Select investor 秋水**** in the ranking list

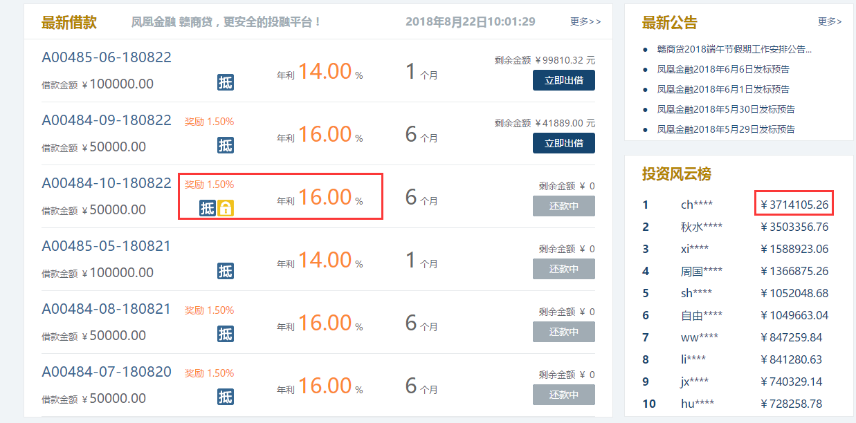(x=702, y=227)
